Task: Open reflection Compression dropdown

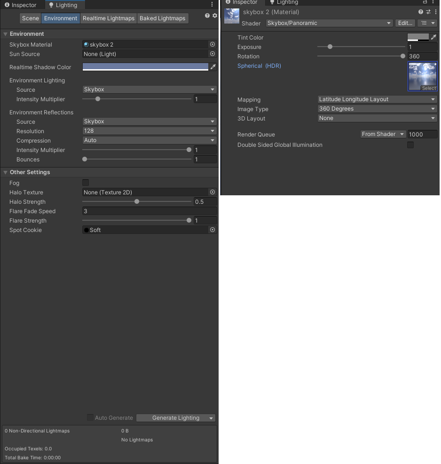Action: [x=149, y=140]
